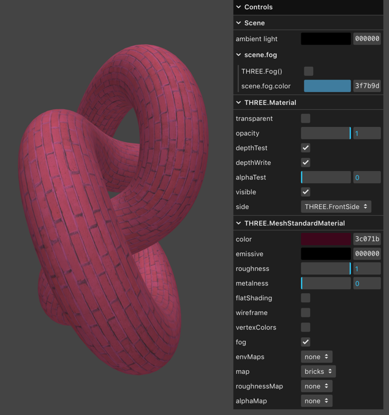The height and width of the screenshot is (415, 389).
Task: Click the opacity value field
Action: [x=367, y=133]
